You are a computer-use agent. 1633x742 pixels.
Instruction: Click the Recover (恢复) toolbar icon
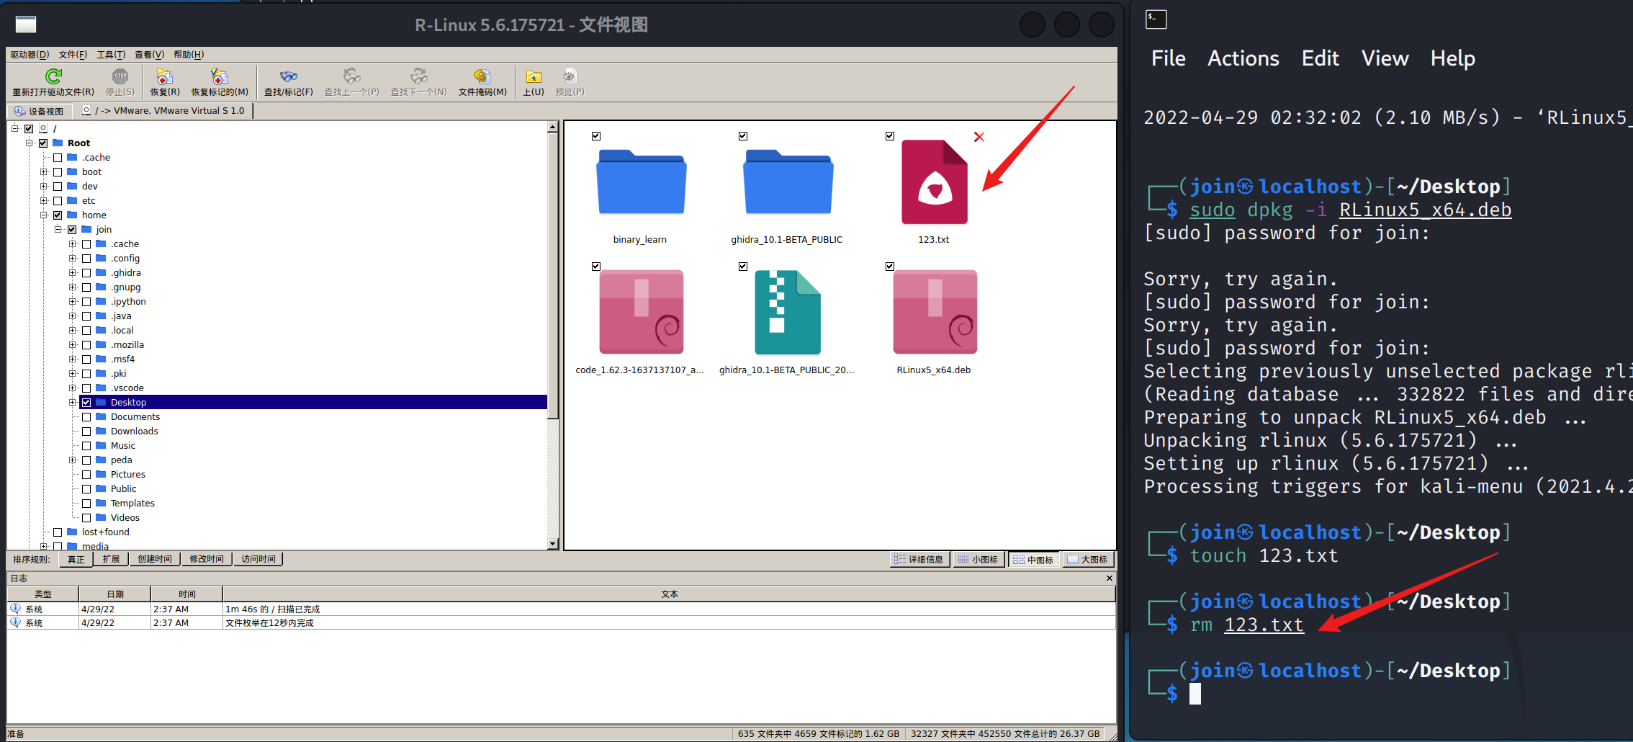[x=164, y=76]
